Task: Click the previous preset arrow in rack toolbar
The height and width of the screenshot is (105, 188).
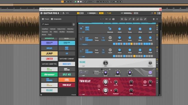Action: [101, 19]
